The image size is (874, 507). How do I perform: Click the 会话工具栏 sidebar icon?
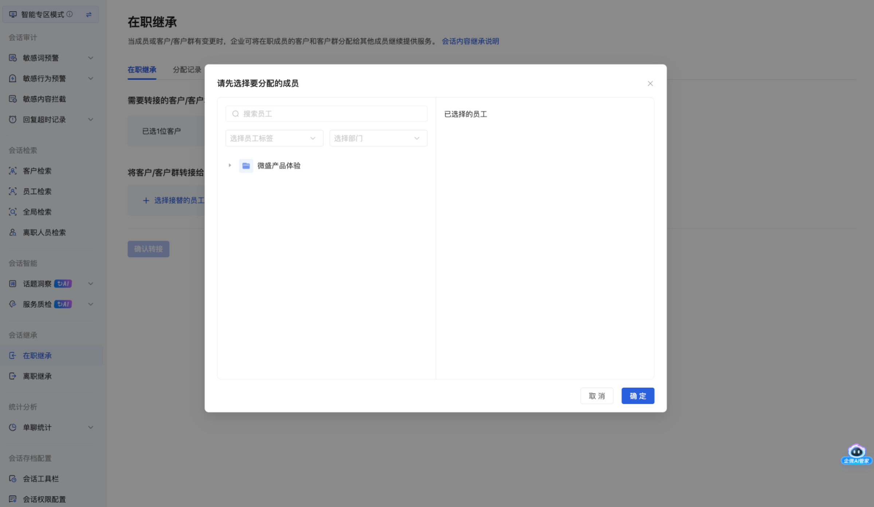(13, 479)
